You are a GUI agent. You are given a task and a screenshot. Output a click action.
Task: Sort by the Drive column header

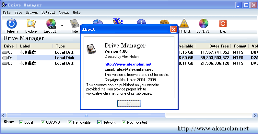(x=9, y=46)
